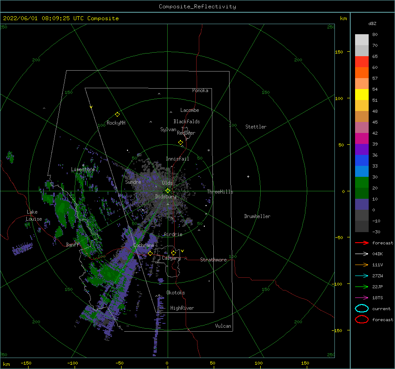Select the ThreeHills label
Viewport: 395px width, 369px height.
coord(220,192)
